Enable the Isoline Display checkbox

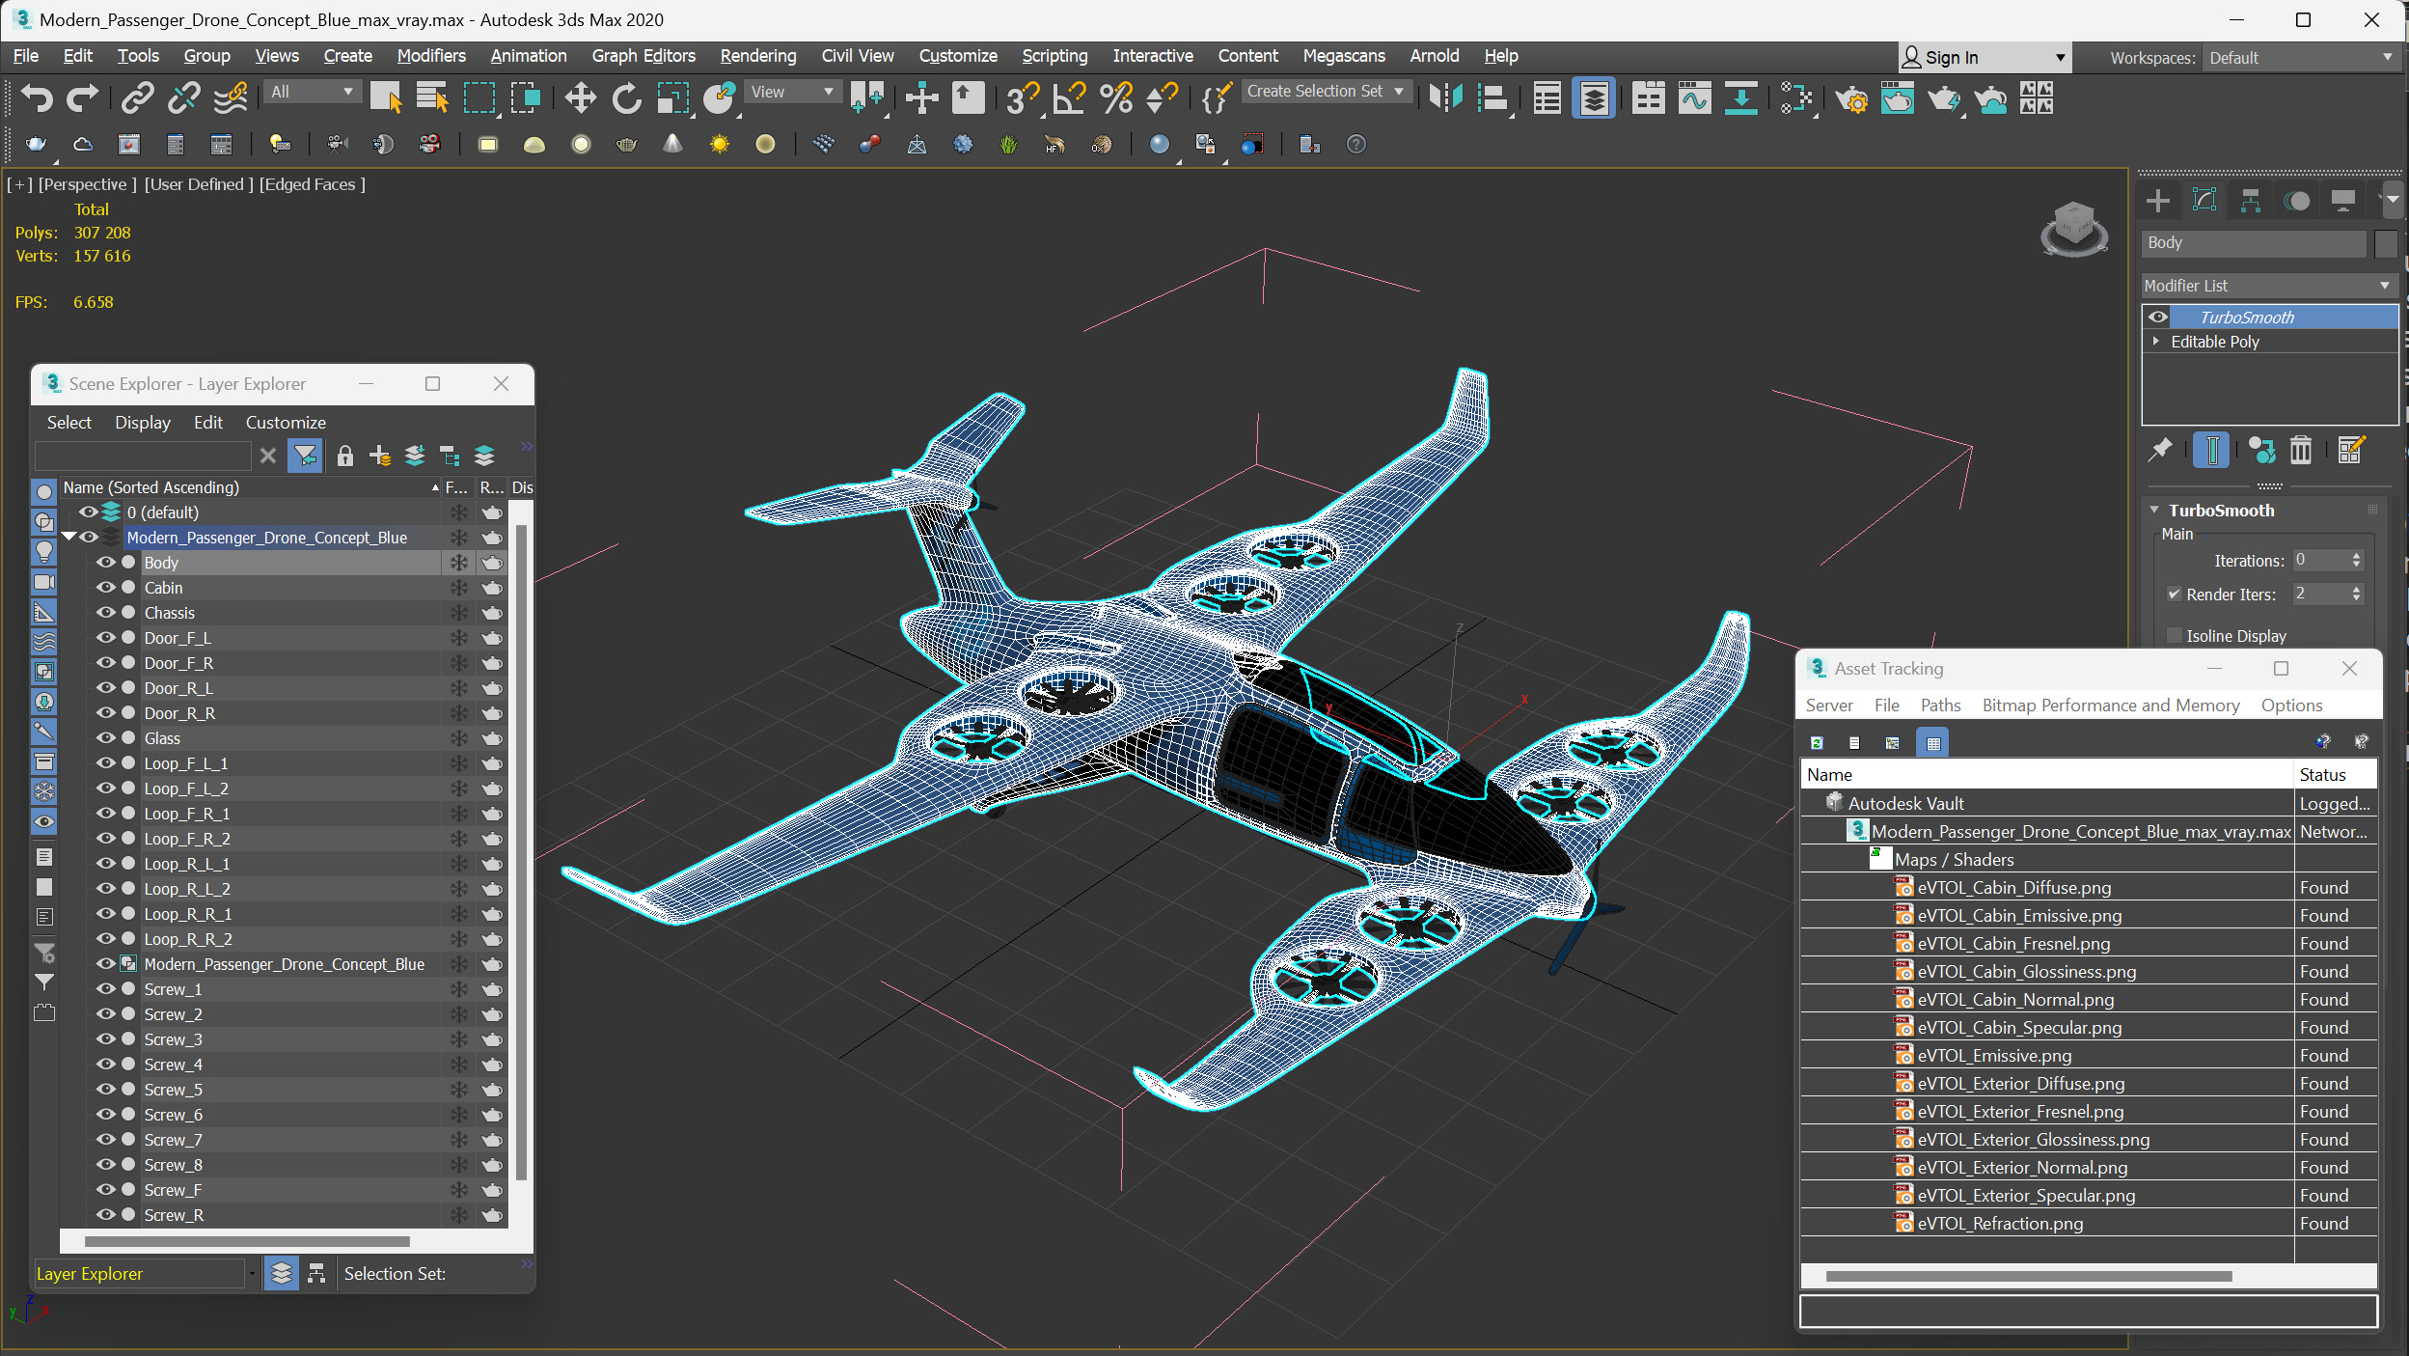click(2174, 636)
